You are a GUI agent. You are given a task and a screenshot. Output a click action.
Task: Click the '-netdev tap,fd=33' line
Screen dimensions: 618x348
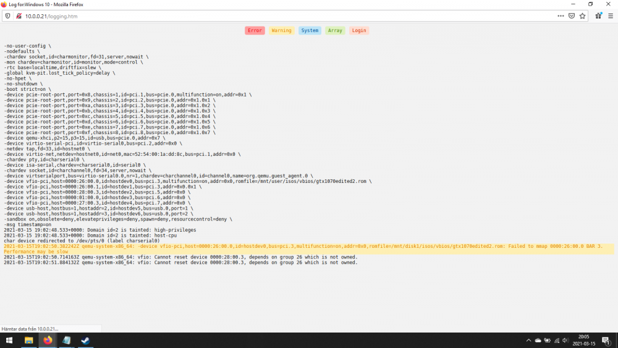47,149
